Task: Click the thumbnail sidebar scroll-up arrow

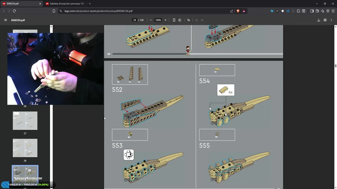Action: [x=51, y=27]
